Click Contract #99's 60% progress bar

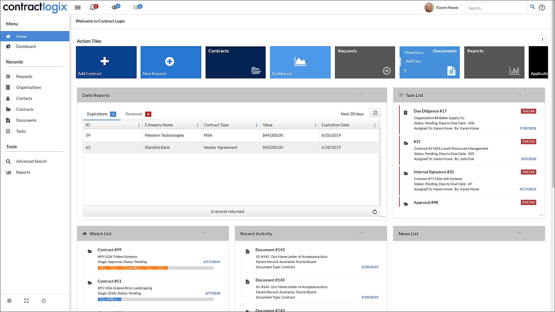133,268
